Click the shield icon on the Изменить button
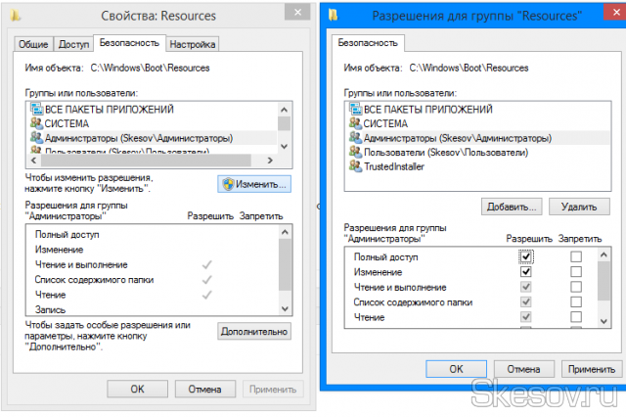Viewport: 626px width, 417px height. [x=228, y=183]
